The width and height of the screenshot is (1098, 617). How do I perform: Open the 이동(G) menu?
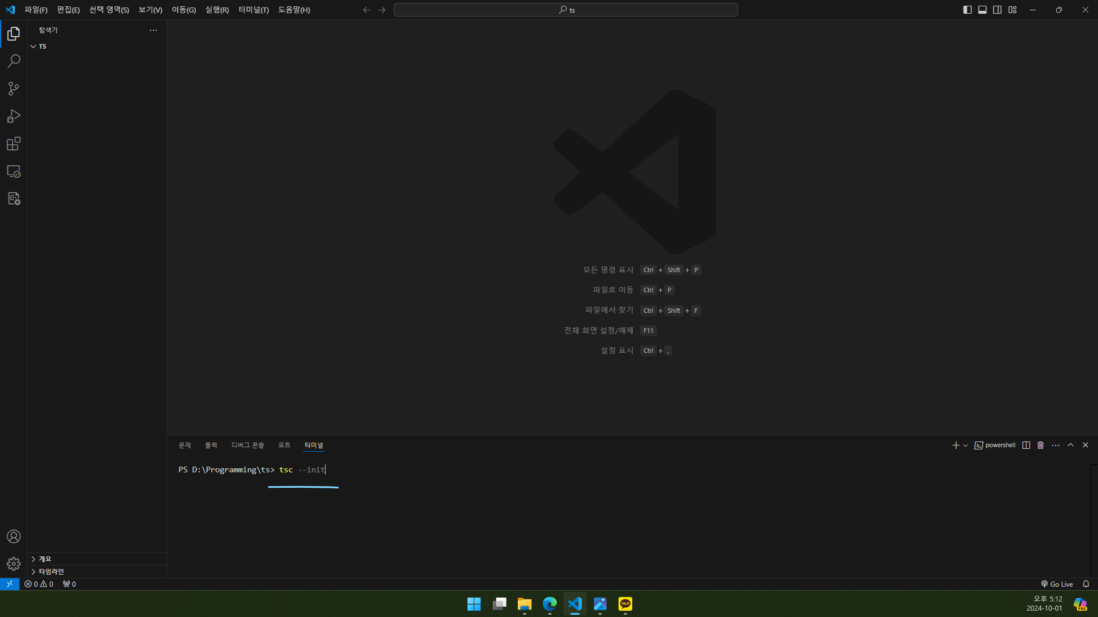coord(184,10)
